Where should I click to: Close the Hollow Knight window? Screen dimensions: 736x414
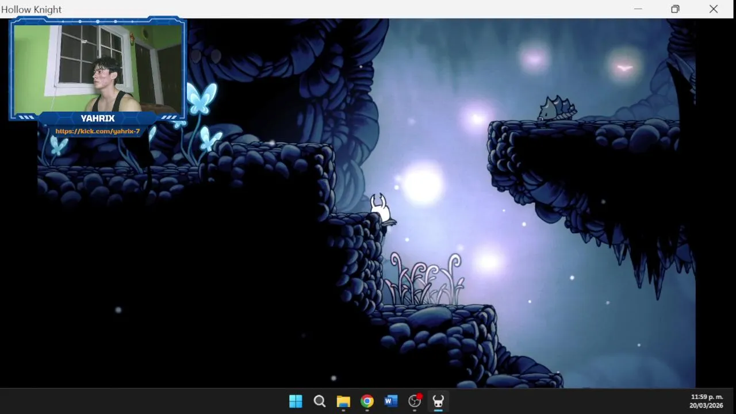pyautogui.click(x=714, y=9)
